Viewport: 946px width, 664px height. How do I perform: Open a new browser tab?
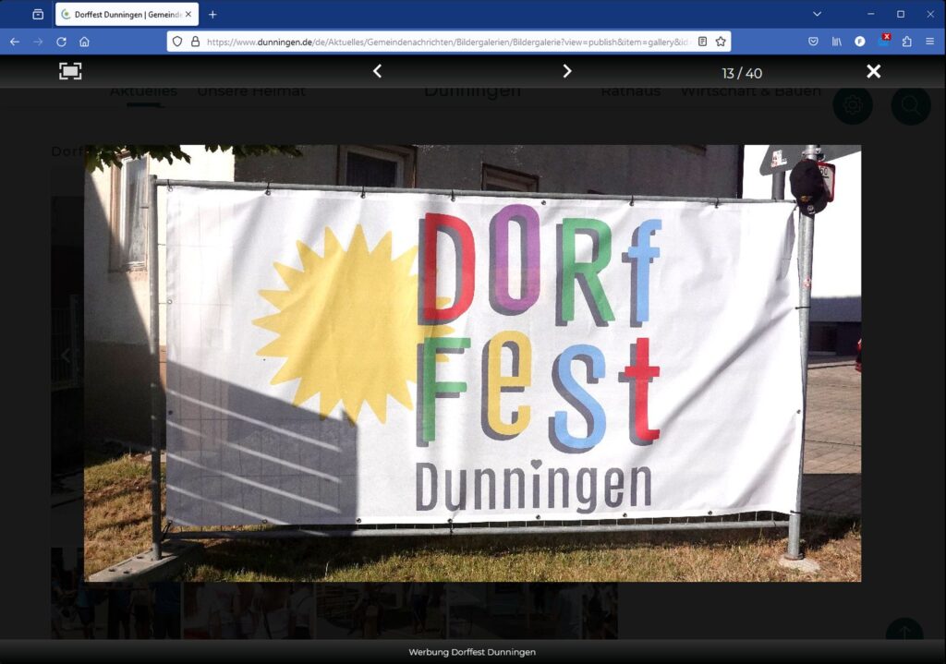tap(212, 14)
